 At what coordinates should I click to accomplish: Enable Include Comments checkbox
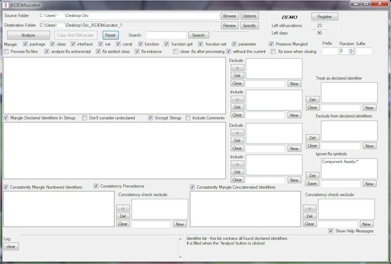(188, 118)
